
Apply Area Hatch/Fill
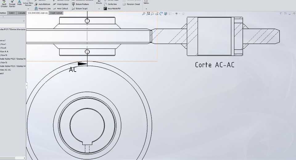pyautogui.click(x=112, y=9)
